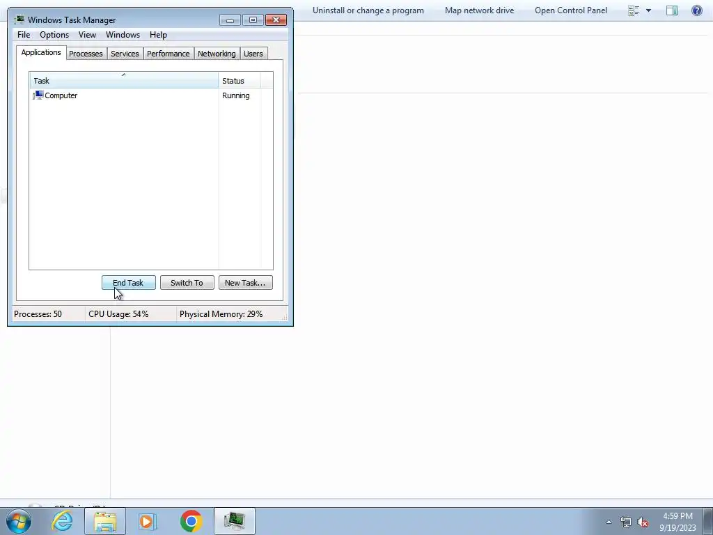
Task: Switch to the Services tab
Action: point(125,54)
